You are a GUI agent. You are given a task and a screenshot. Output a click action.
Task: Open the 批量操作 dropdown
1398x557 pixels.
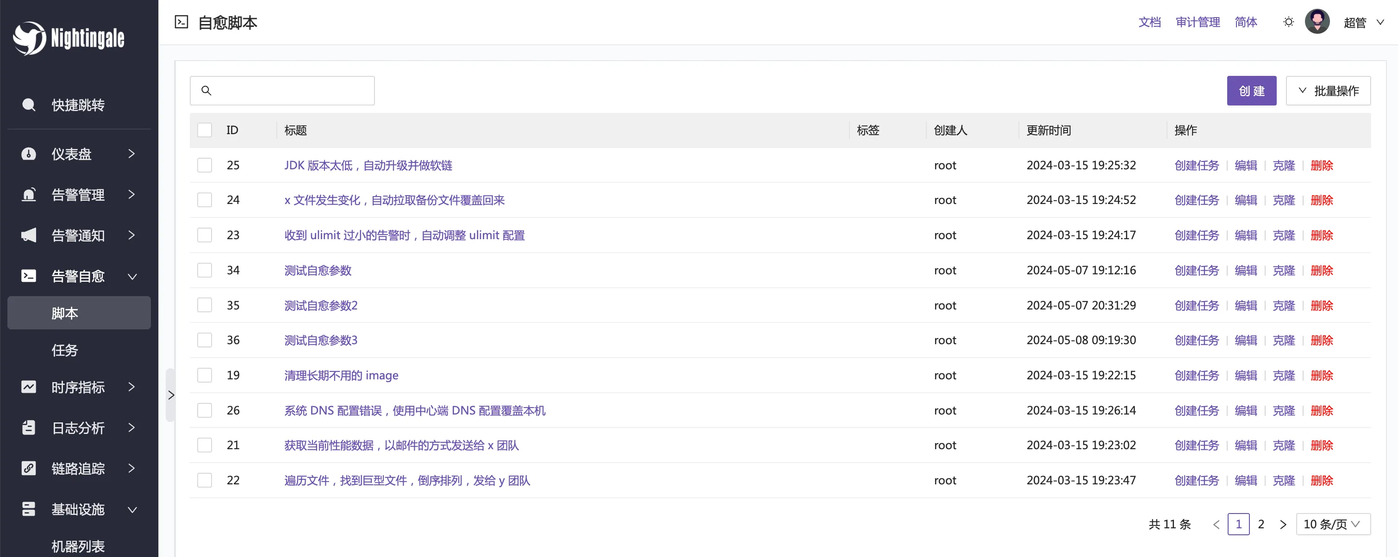click(1328, 91)
